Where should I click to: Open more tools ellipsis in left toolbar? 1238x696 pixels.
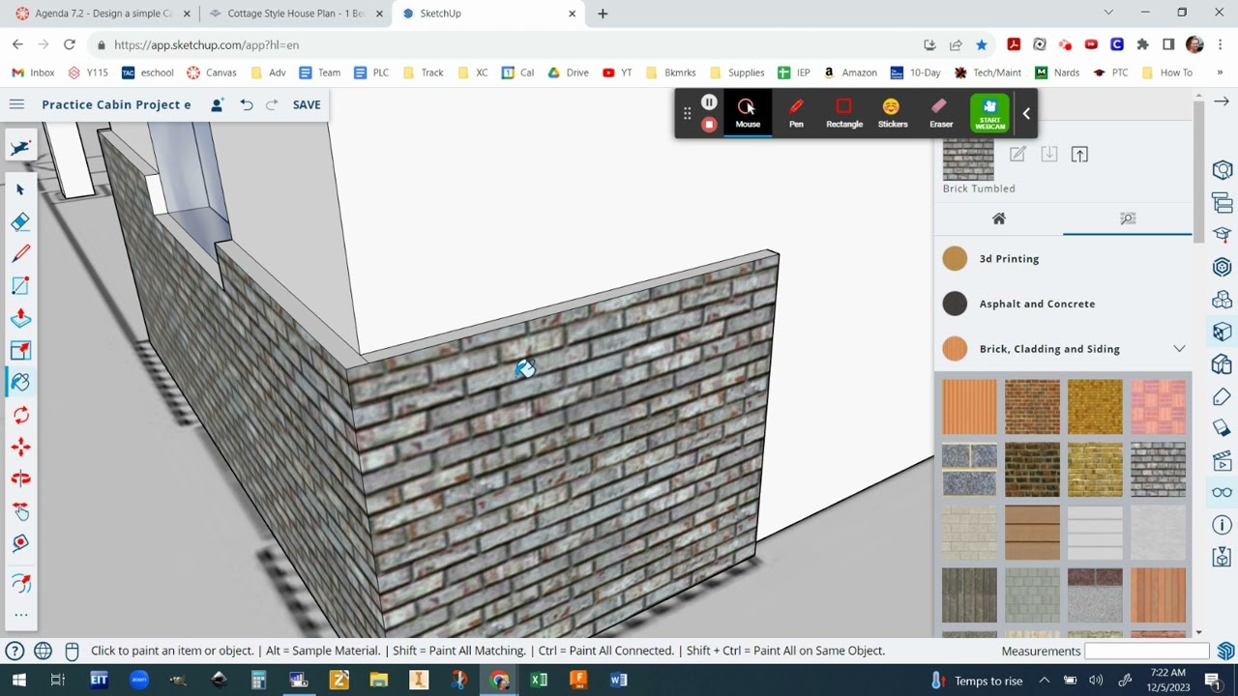(x=20, y=615)
